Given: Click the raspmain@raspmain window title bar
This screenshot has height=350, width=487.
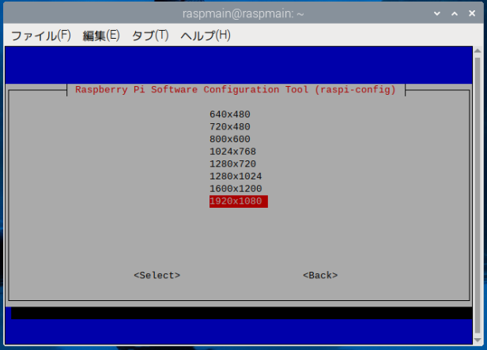Looking at the screenshot, I should tap(243, 13).
